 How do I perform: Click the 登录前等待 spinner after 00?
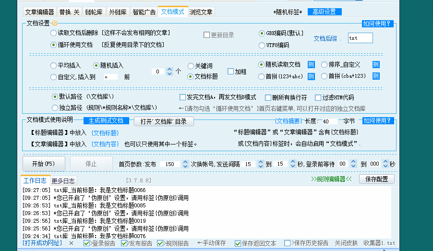356,164
